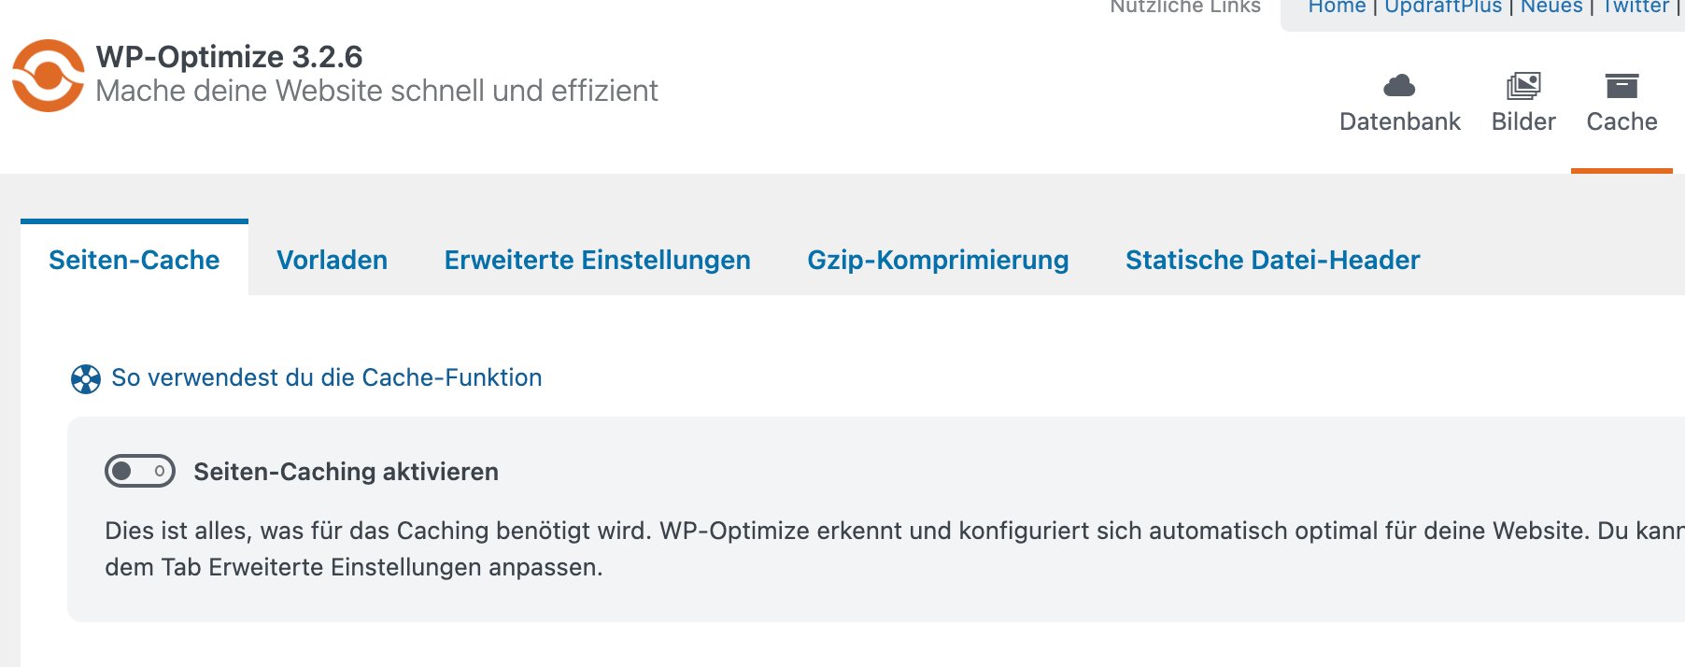The width and height of the screenshot is (1685, 667).
Task: Enable the Seiten-Caching aktivieren switch
Action: (x=140, y=471)
